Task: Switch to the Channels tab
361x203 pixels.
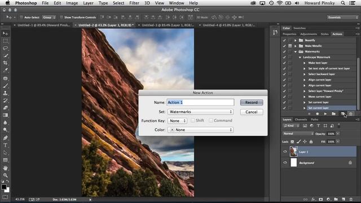Action: click(301, 120)
